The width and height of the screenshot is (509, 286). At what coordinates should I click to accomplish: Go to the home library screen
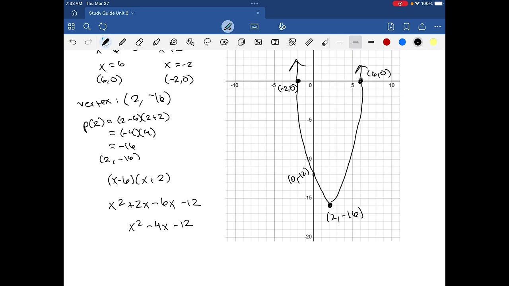pos(74,13)
